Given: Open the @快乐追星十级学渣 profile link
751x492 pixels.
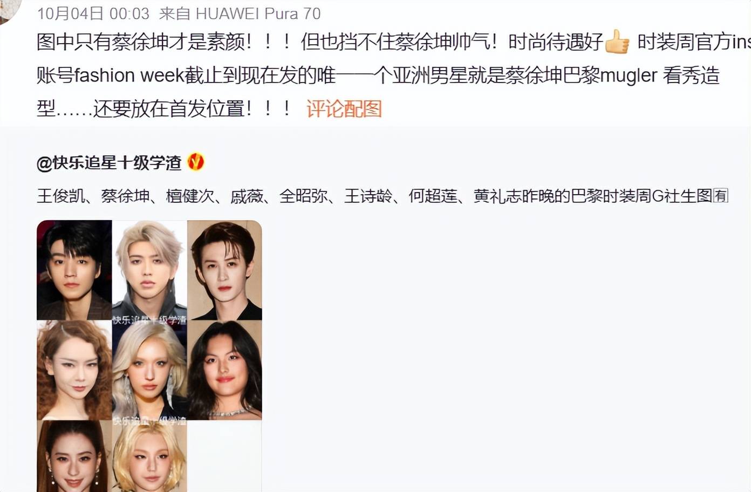Looking at the screenshot, I should click(x=109, y=162).
